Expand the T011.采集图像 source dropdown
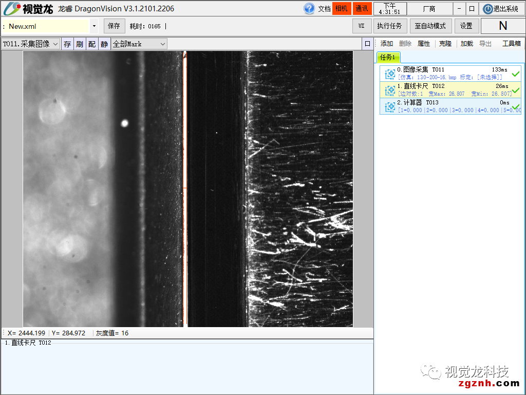This screenshot has width=526, height=395. pos(31,44)
